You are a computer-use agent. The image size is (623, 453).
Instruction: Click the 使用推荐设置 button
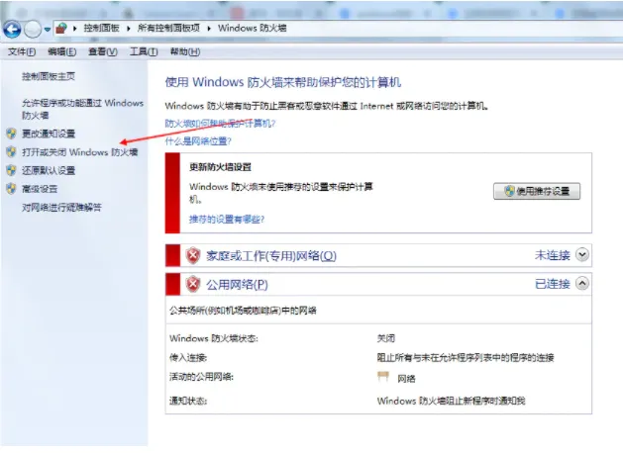[x=537, y=191]
